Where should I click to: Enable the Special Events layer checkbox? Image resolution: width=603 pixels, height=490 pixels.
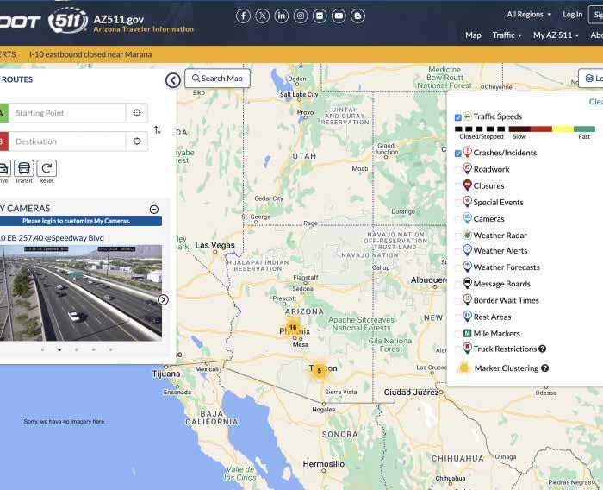(x=458, y=203)
